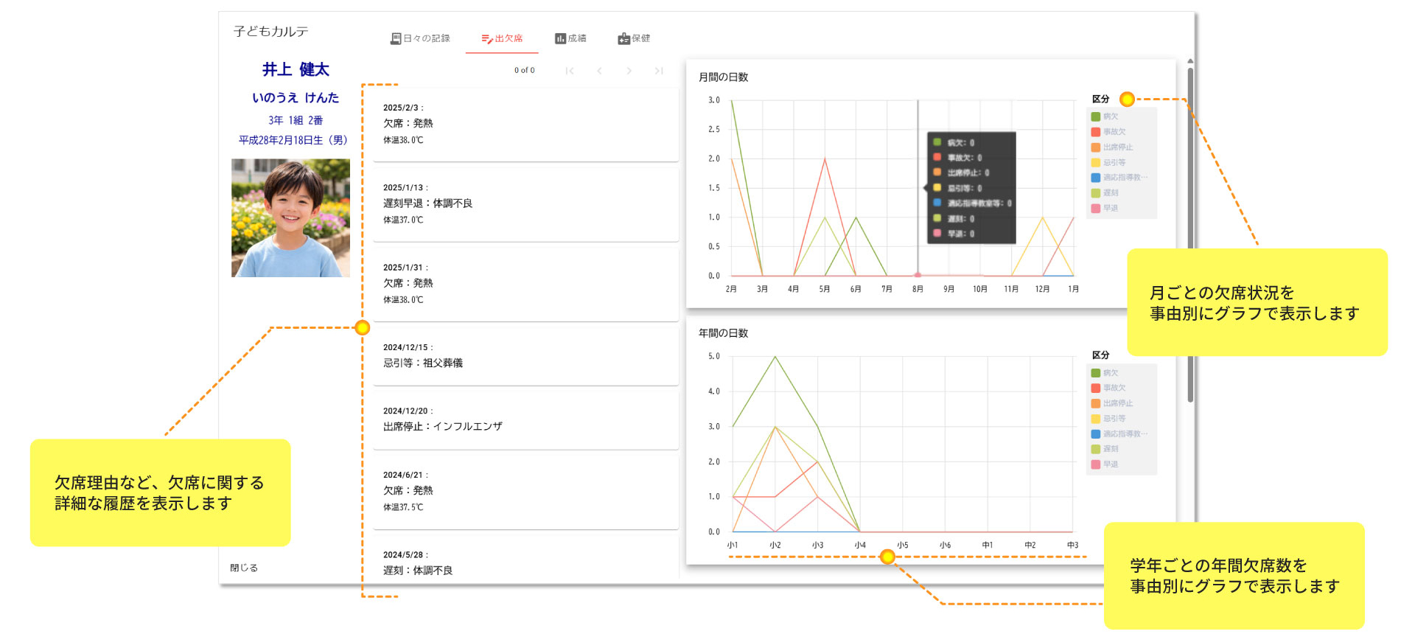Click pink 早退 swatch in yearly legend

pyautogui.click(x=1096, y=464)
